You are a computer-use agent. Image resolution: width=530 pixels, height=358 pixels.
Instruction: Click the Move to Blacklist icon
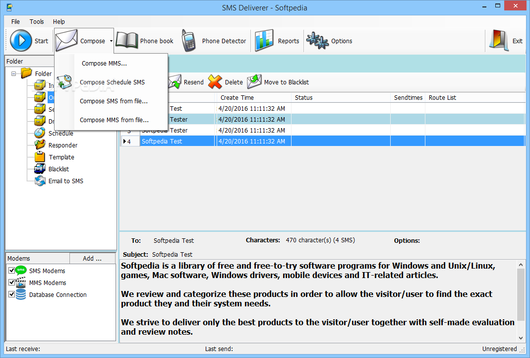coord(254,82)
